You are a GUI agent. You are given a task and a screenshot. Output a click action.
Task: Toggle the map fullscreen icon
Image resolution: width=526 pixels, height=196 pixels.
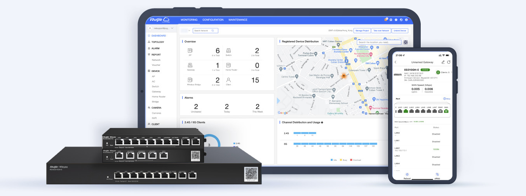(406, 42)
